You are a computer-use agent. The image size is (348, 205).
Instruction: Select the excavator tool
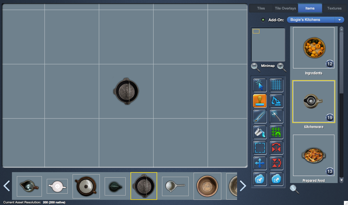coord(276,101)
